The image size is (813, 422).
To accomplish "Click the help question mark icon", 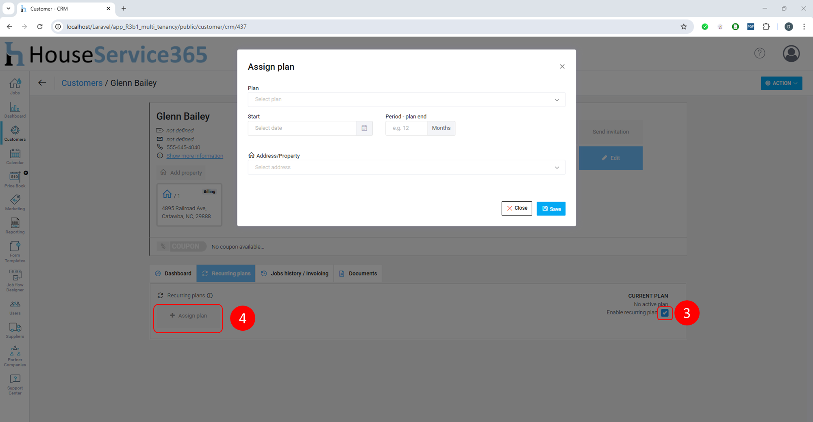I will [759, 53].
